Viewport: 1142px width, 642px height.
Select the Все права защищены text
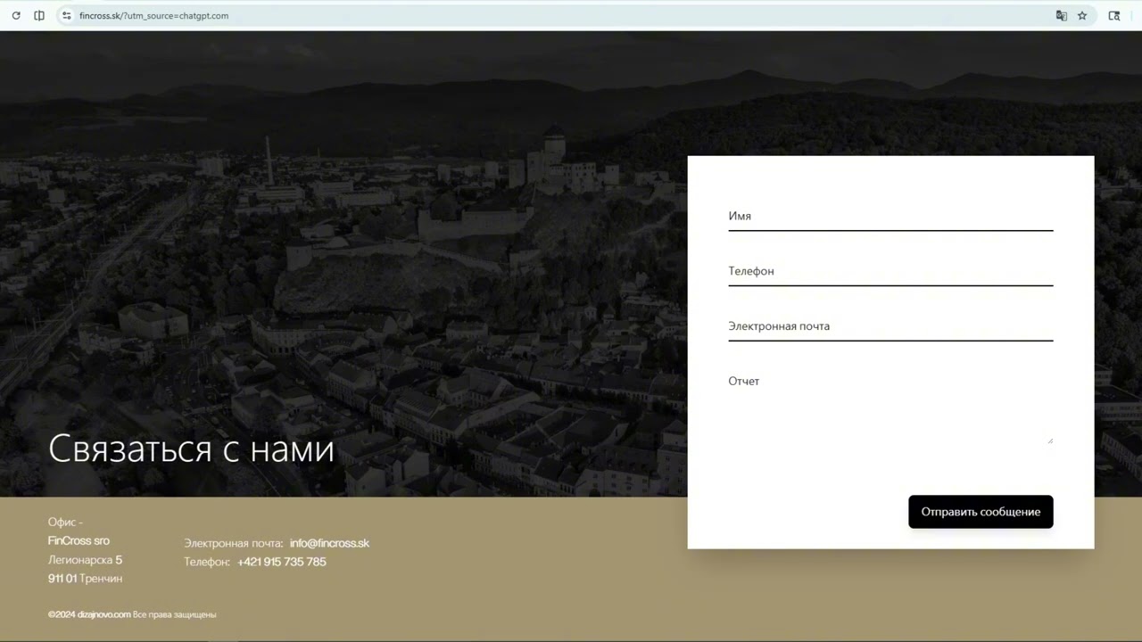pyautogui.click(x=175, y=614)
